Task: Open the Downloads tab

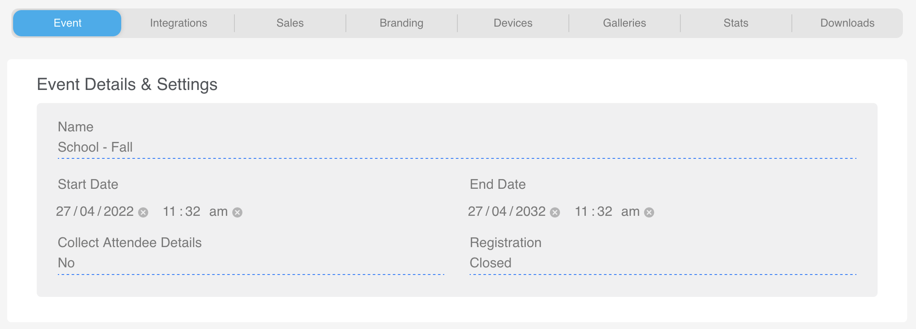Action: [x=848, y=23]
